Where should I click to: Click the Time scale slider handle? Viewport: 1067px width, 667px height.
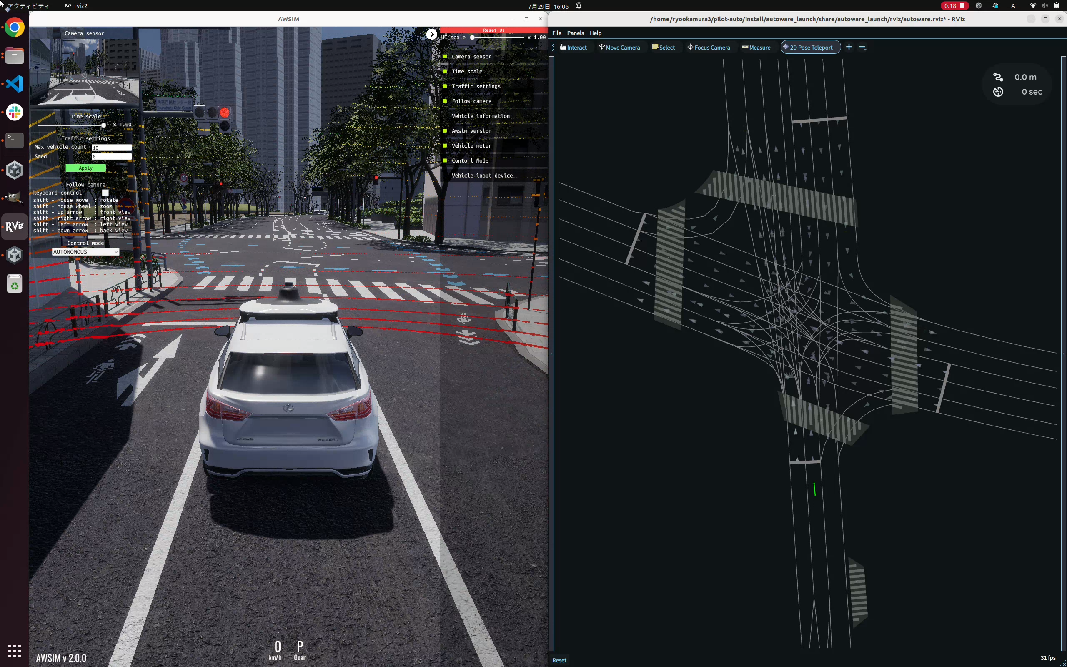[104, 125]
